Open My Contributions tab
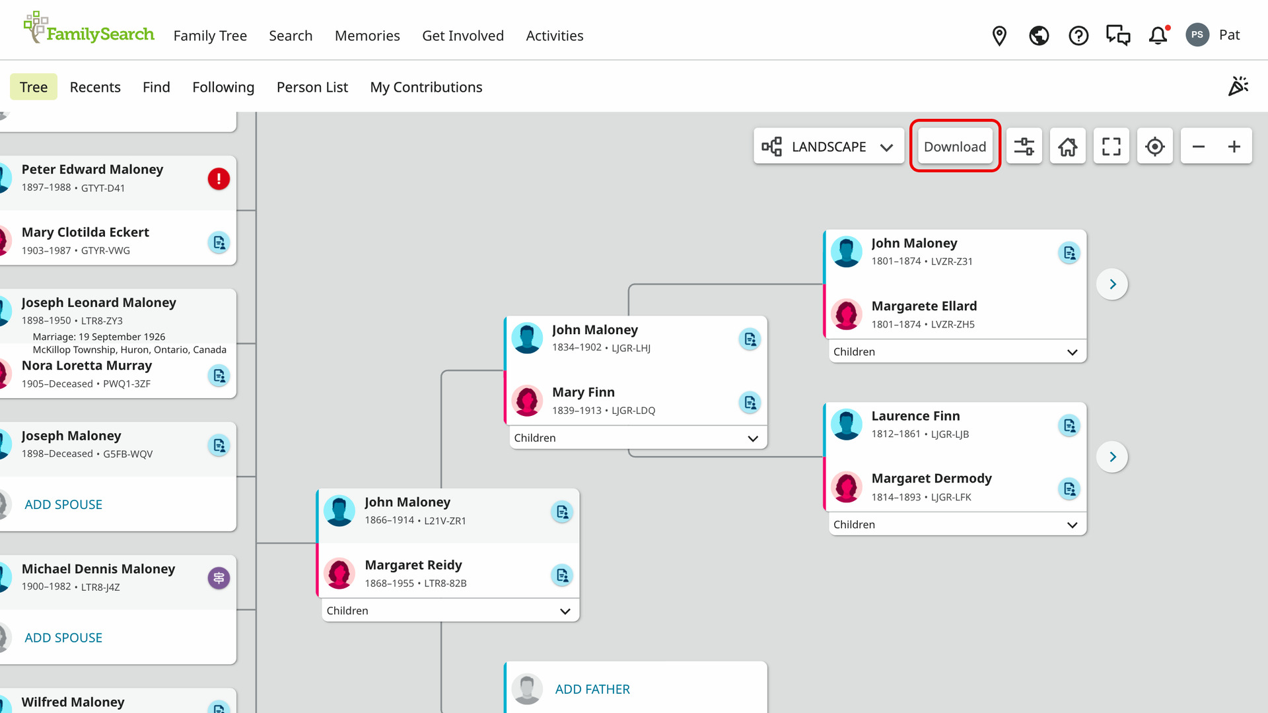 coord(426,87)
